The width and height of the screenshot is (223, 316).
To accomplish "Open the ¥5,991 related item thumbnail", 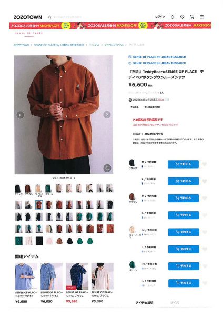I will pyautogui.click(x=77, y=276).
